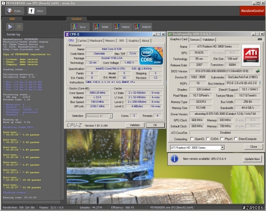Open the Caches tab in CPU-Z
266x211 pixels.
point(82,41)
